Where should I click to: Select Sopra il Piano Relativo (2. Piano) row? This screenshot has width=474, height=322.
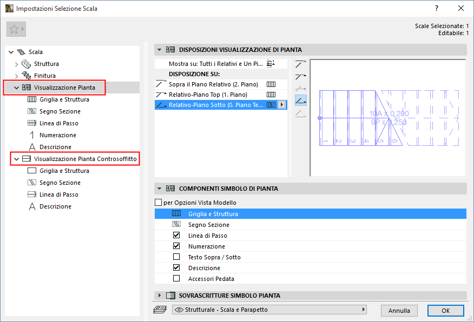click(221, 84)
